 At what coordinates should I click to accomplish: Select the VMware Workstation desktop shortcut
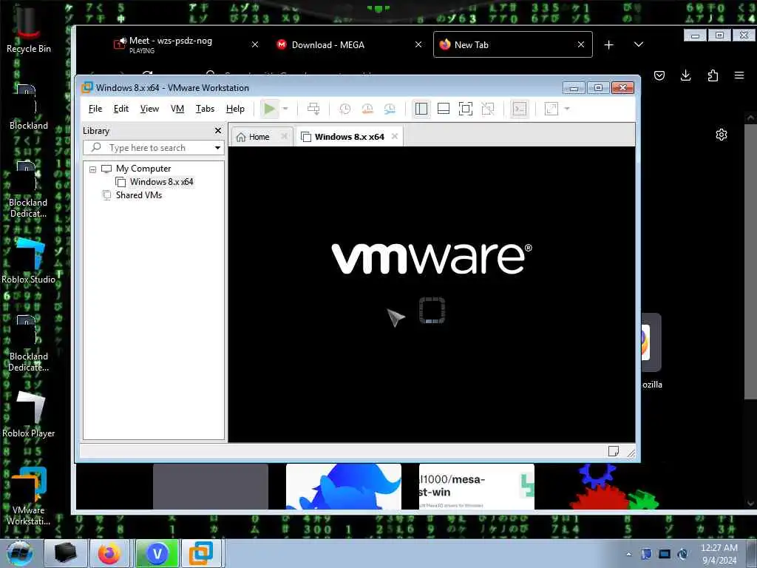pos(29,496)
